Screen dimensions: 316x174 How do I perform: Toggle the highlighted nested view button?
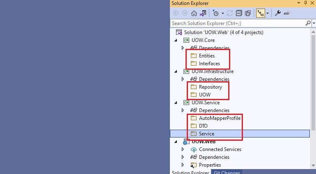coord(260,13)
